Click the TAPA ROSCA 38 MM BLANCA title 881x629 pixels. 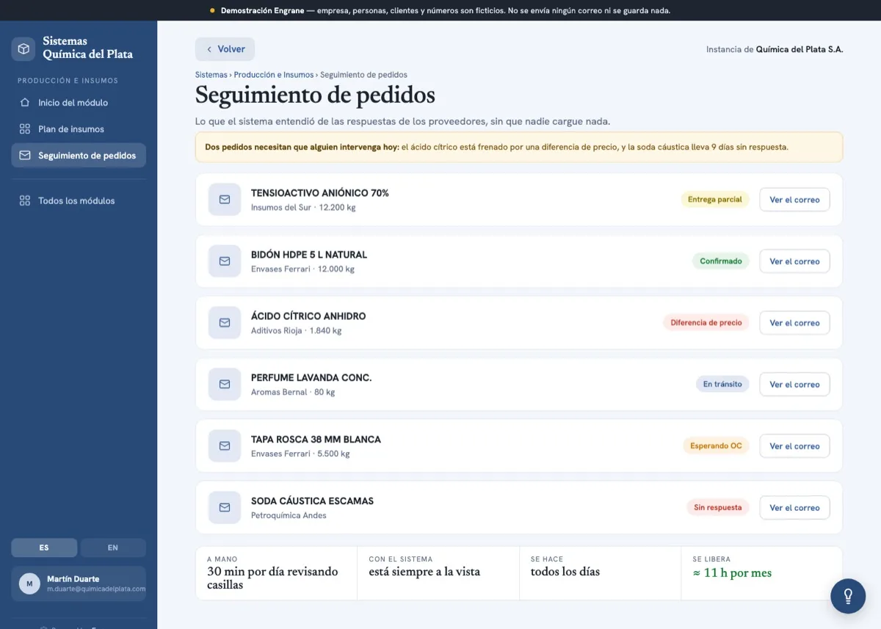coord(316,440)
